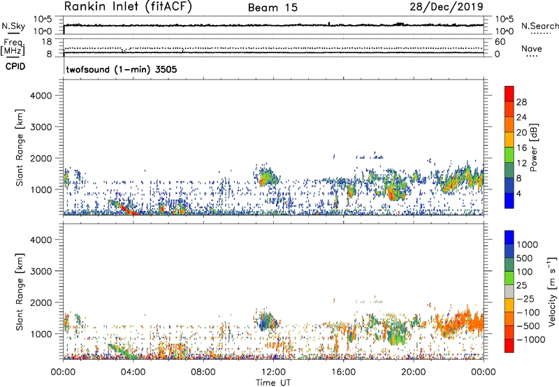Click the "16:00" time axis label
The height and width of the screenshot is (387, 559).
(x=343, y=372)
